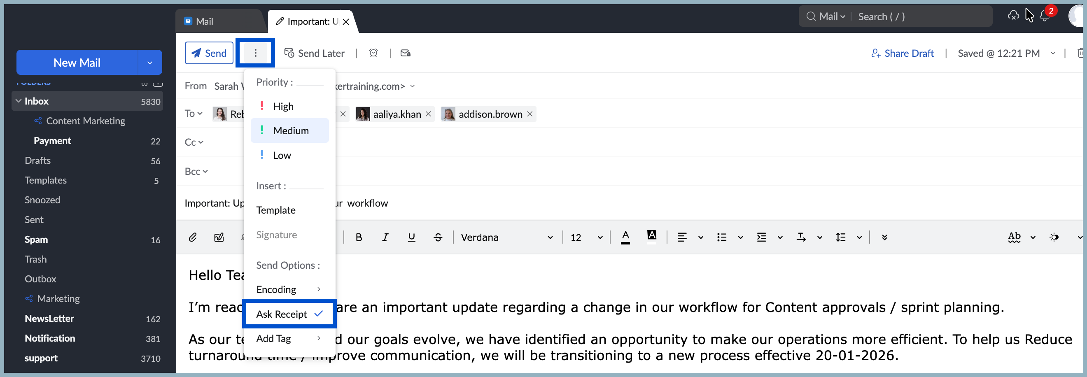Apply italic formatting

385,237
